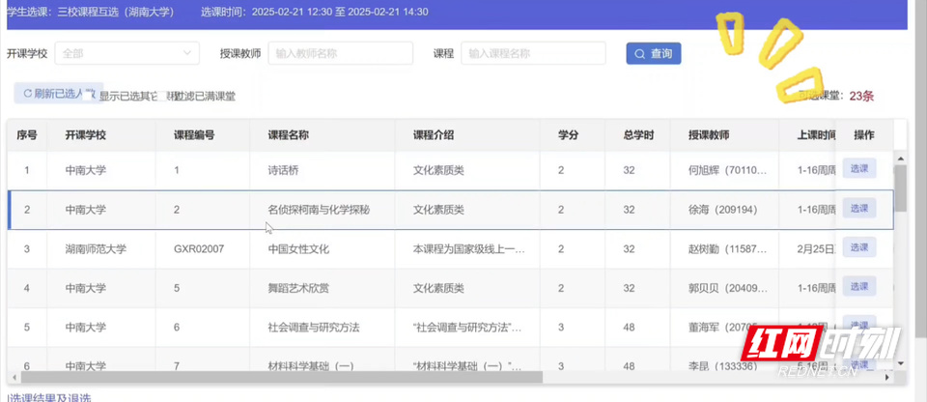Click the horizontal scrollbar left arrow

click(14, 377)
